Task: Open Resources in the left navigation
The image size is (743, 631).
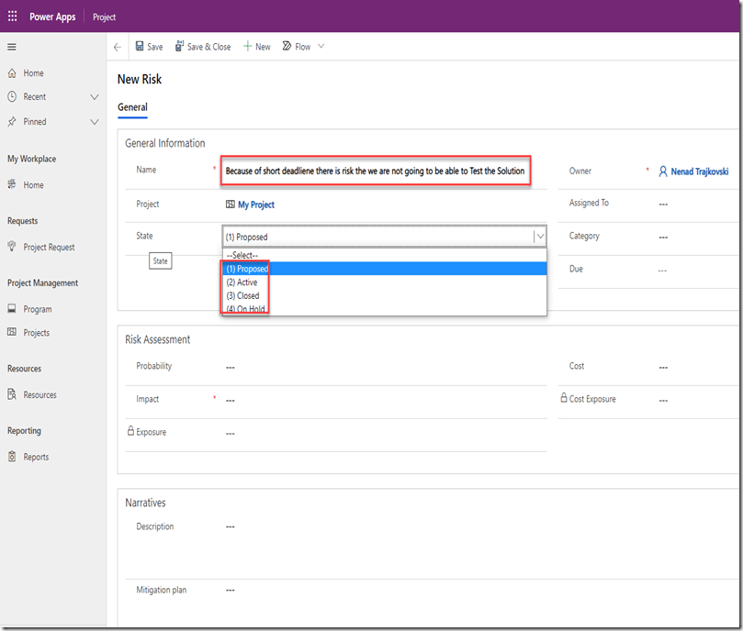Action: point(39,394)
